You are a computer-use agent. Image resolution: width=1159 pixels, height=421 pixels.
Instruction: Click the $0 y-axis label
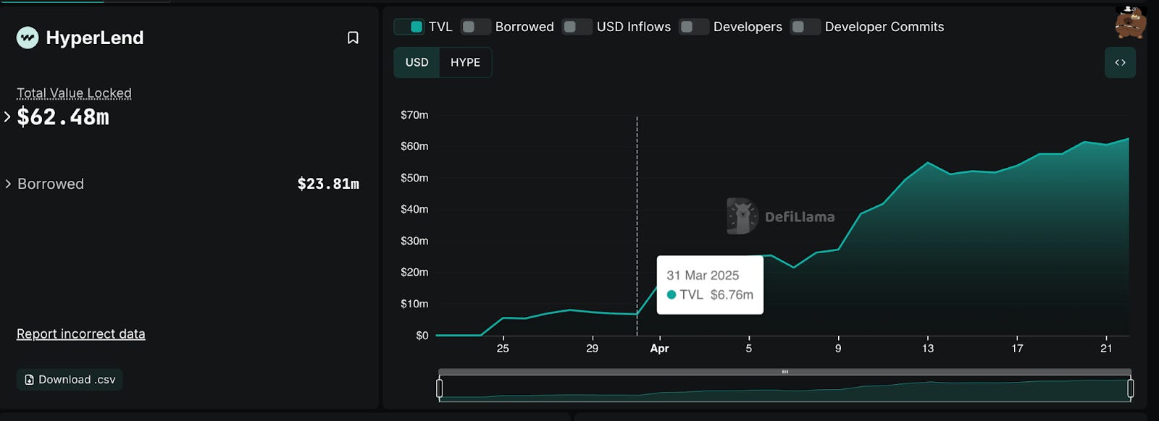pyautogui.click(x=422, y=336)
